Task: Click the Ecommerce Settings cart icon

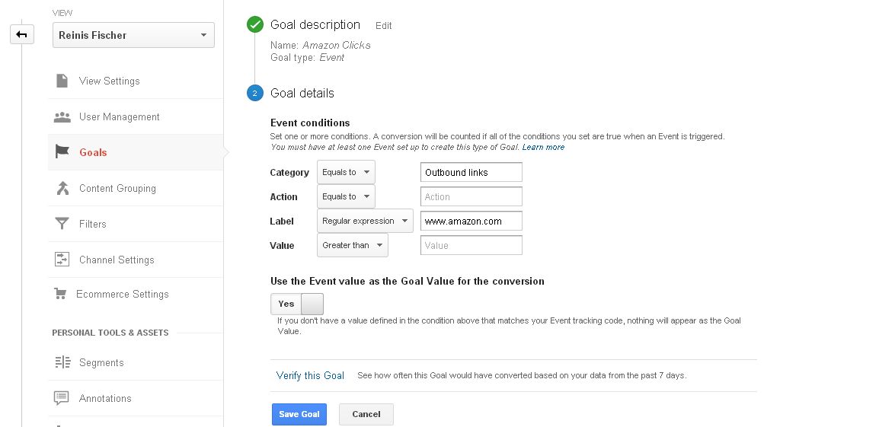Action: click(x=60, y=294)
